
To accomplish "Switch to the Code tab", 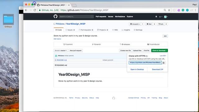I will [58, 30].
